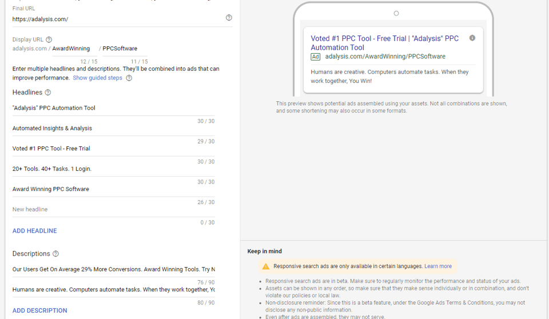Click the blue ad headline in preview
Viewport: 549px width, 319px height.
(384, 43)
